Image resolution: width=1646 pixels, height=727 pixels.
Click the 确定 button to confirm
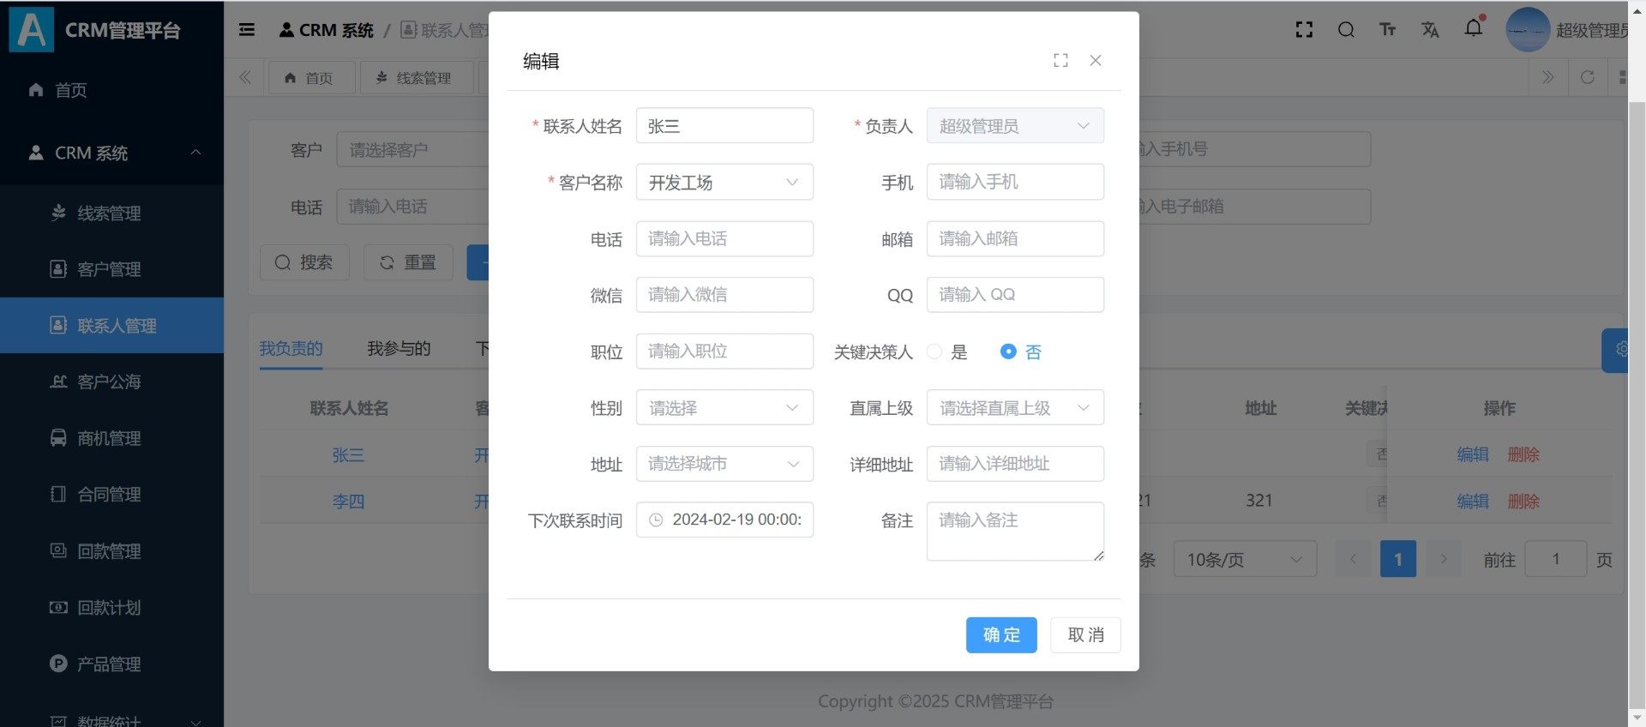click(x=1000, y=634)
